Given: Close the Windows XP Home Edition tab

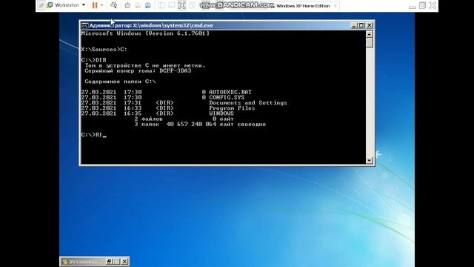Looking at the screenshot, I should (335, 6).
